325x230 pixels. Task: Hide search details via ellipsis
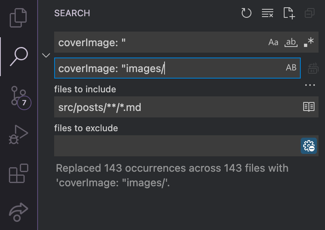pos(310,85)
